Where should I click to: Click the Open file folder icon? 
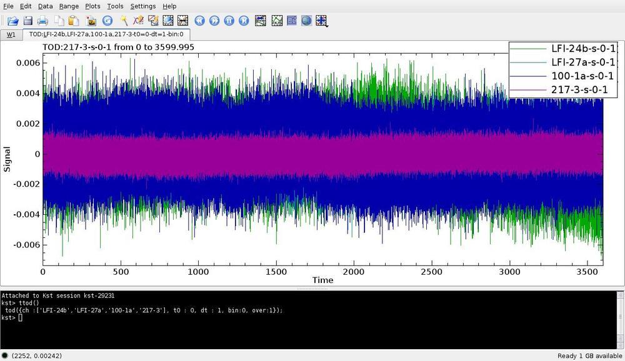(12, 21)
